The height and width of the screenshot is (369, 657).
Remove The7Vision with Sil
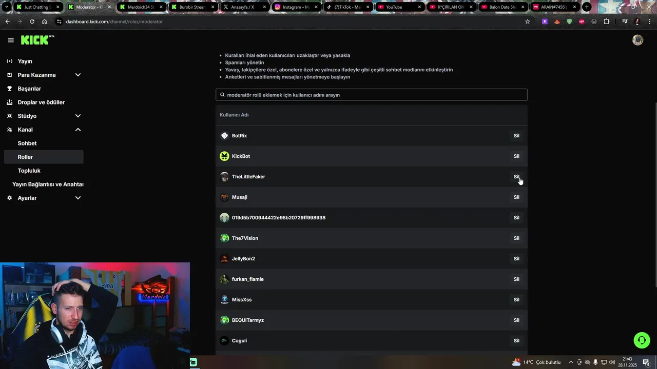[516, 238]
